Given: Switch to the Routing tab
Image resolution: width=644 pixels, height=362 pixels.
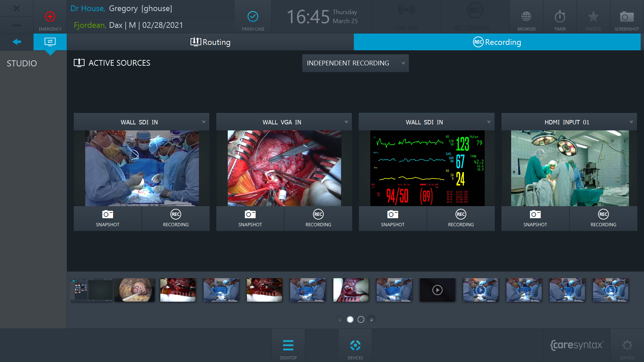Looking at the screenshot, I should click(210, 42).
